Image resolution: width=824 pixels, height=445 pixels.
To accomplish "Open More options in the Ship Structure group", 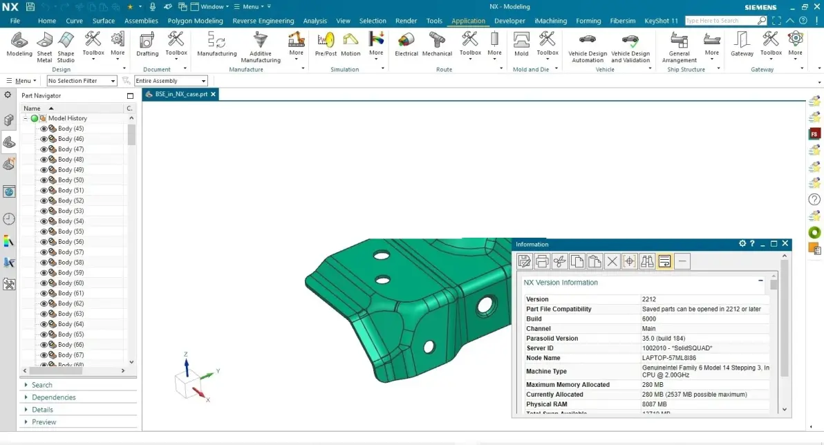I will [711, 45].
